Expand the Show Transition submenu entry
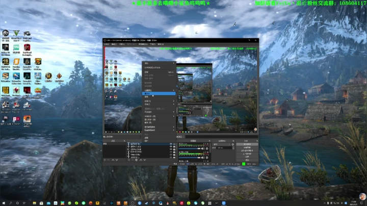Viewport: 367px width, 206px height. 159,127
